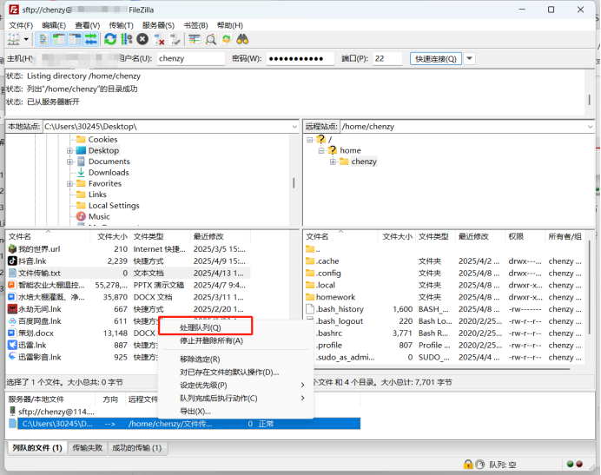Screen dimensions: 601x475
Task: Select remote file .bashrc
Action: click(x=329, y=333)
